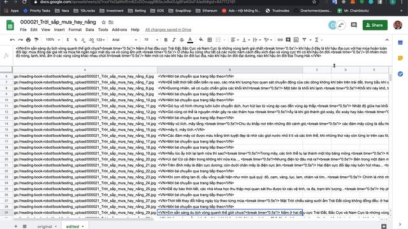Click the green Share button
The image size is (408, 229).
tap(375, 25)
